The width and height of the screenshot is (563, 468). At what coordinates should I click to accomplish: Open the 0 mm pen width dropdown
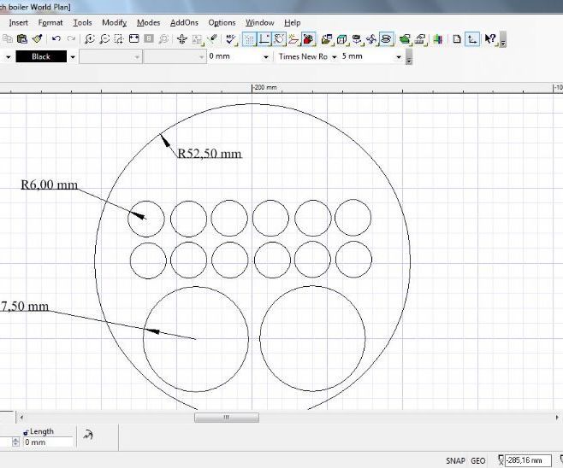[266, 57]
